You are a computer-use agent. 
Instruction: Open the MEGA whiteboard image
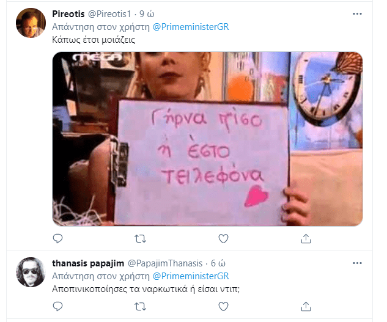click(x=208, y=139)
